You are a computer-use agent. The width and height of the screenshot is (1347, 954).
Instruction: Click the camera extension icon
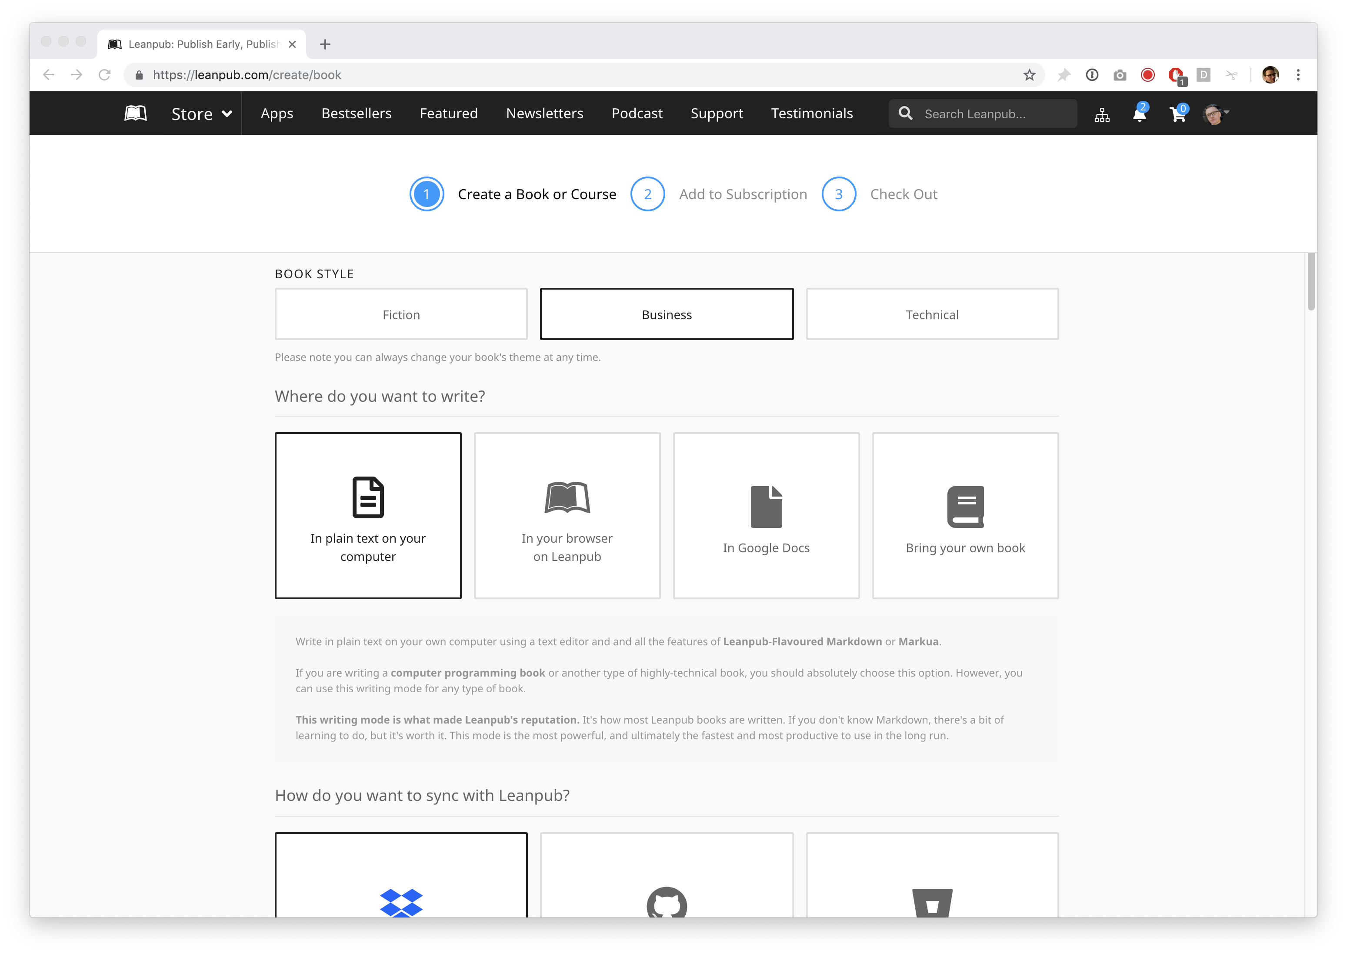pos(1120,75)
